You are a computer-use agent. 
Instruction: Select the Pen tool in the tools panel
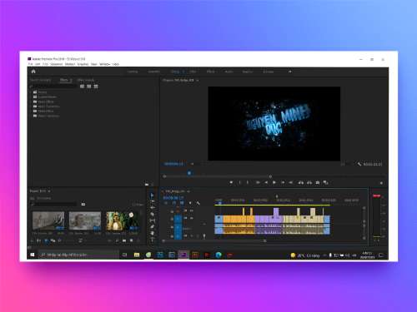click(152, 227)
